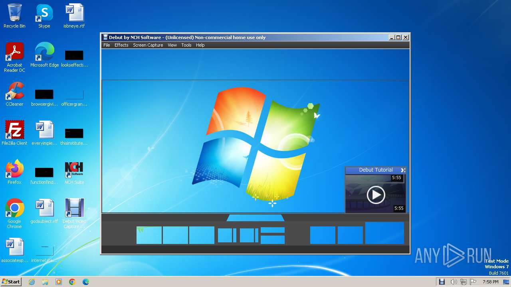Screen dimensions: 511x287
Task: Select the Google Chrome desktop shortcut
Action: 14,214
